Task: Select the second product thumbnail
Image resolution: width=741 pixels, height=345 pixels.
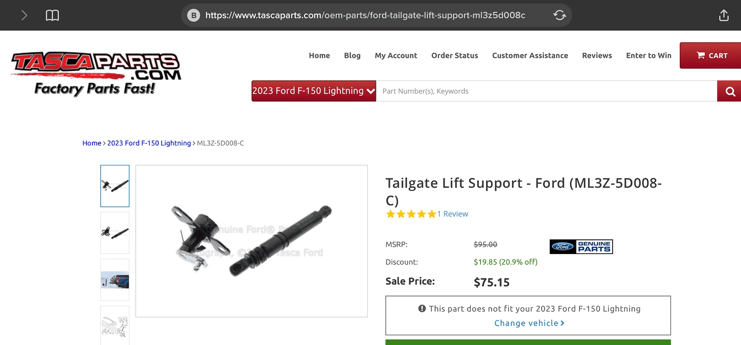Action: click(115, 233)
